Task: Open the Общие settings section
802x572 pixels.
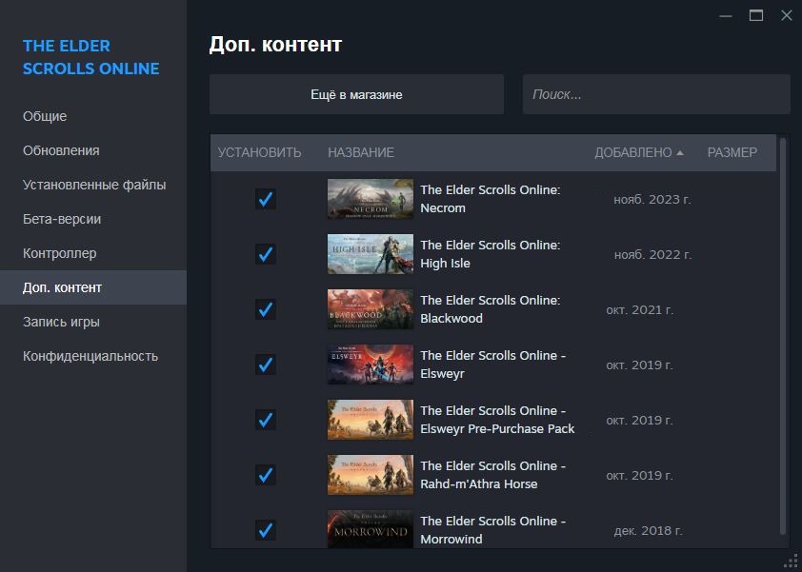Action: click(93, 116)
